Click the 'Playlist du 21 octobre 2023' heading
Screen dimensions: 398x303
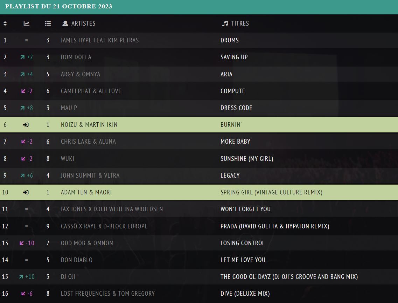click(x=59, y=6)
